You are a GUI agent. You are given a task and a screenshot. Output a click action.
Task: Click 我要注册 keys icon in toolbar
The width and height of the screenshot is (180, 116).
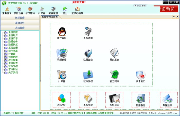[53, 11]
